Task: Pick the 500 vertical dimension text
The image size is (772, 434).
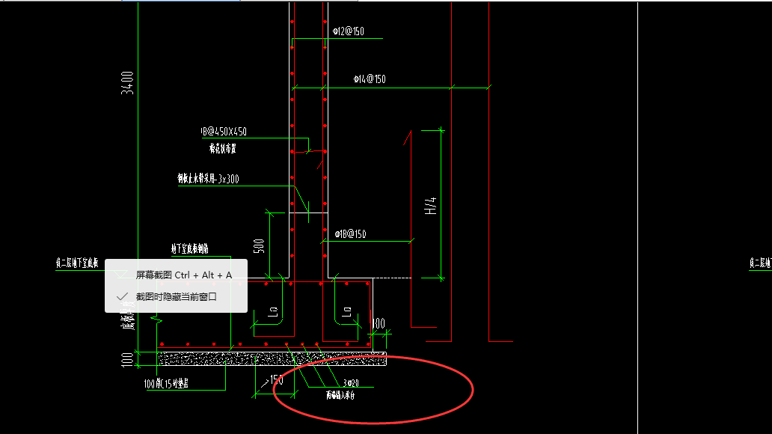Action: (x=259, y=246)
